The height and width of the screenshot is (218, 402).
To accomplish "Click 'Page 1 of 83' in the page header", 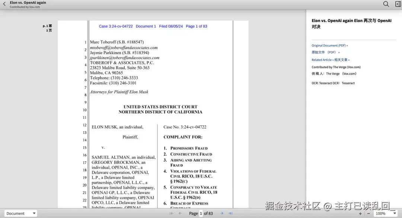I will point(197,26).
